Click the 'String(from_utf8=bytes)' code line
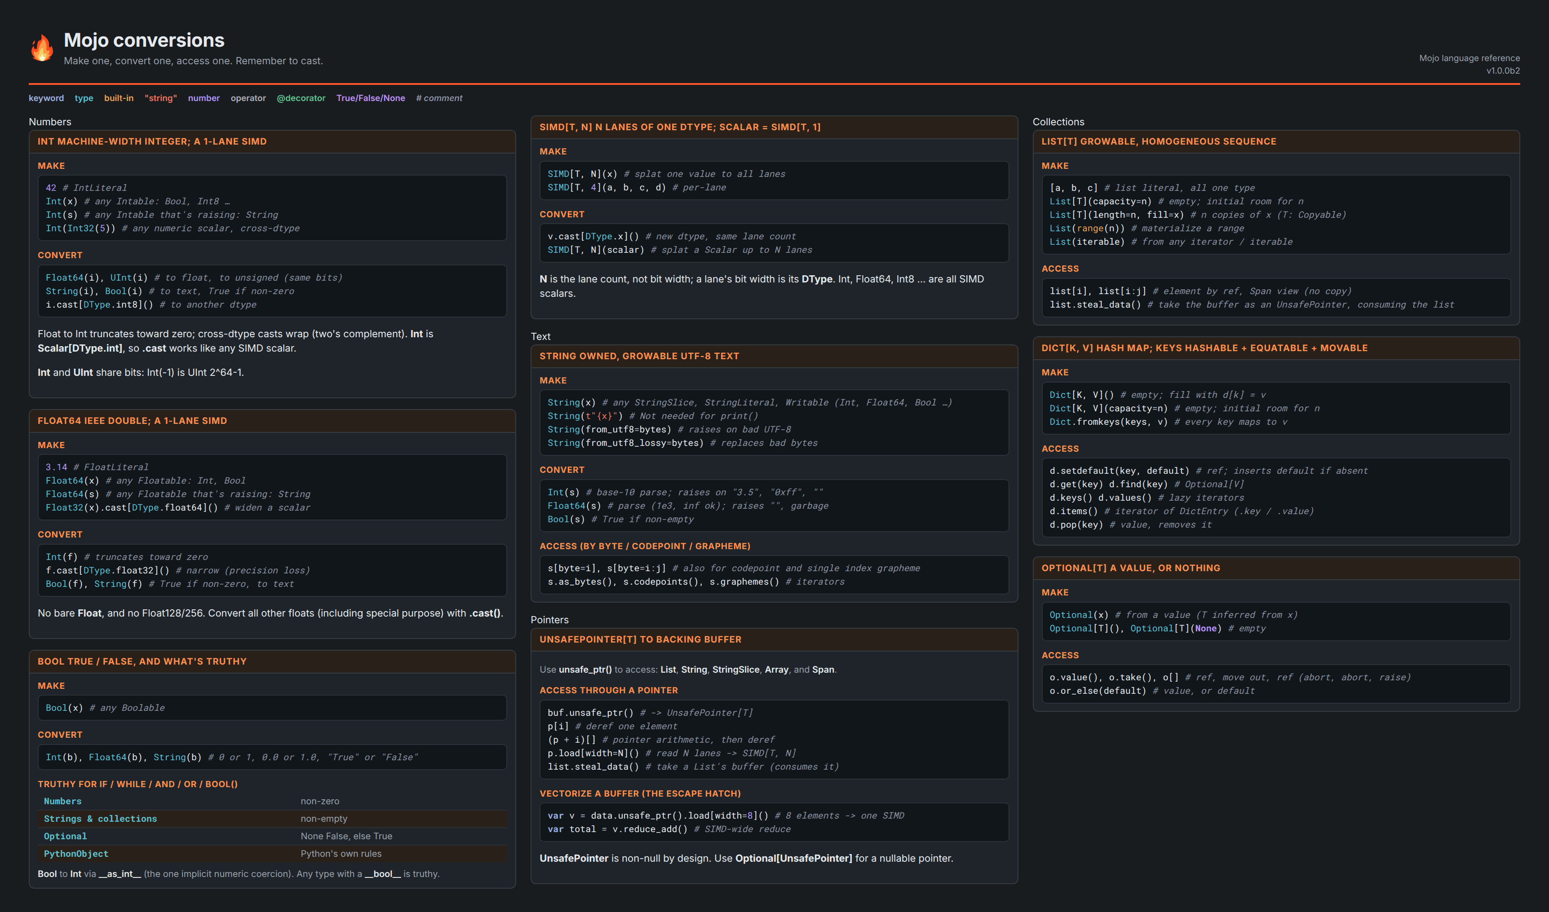The height and width of the screenshot is (912, 1549). click(669, 430)
